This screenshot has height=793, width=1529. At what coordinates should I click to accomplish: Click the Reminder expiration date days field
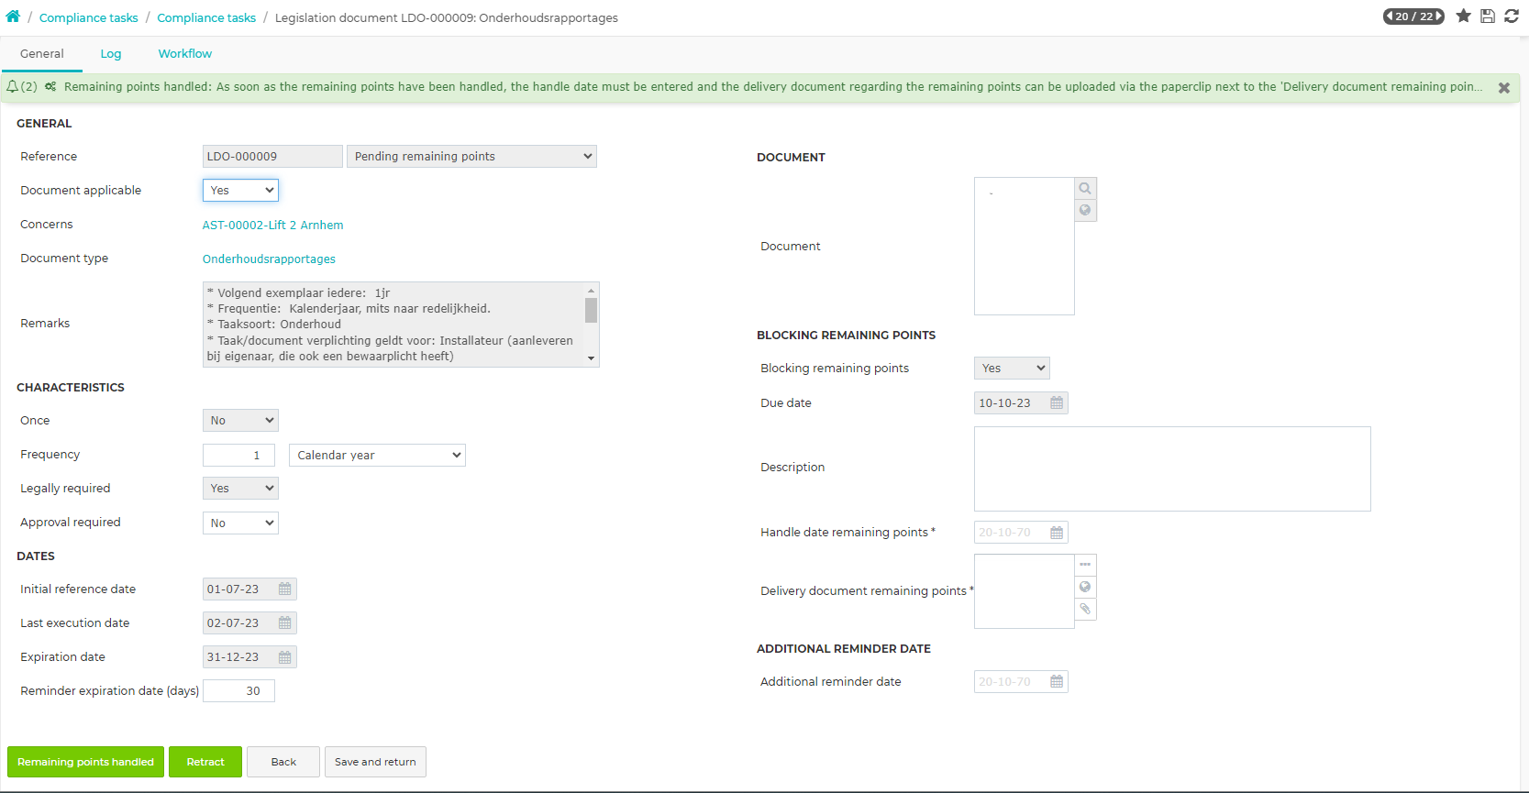click(x=238, y=691)
